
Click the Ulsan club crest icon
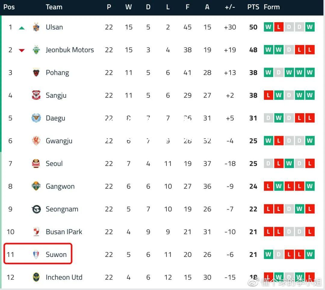point(36,27)
